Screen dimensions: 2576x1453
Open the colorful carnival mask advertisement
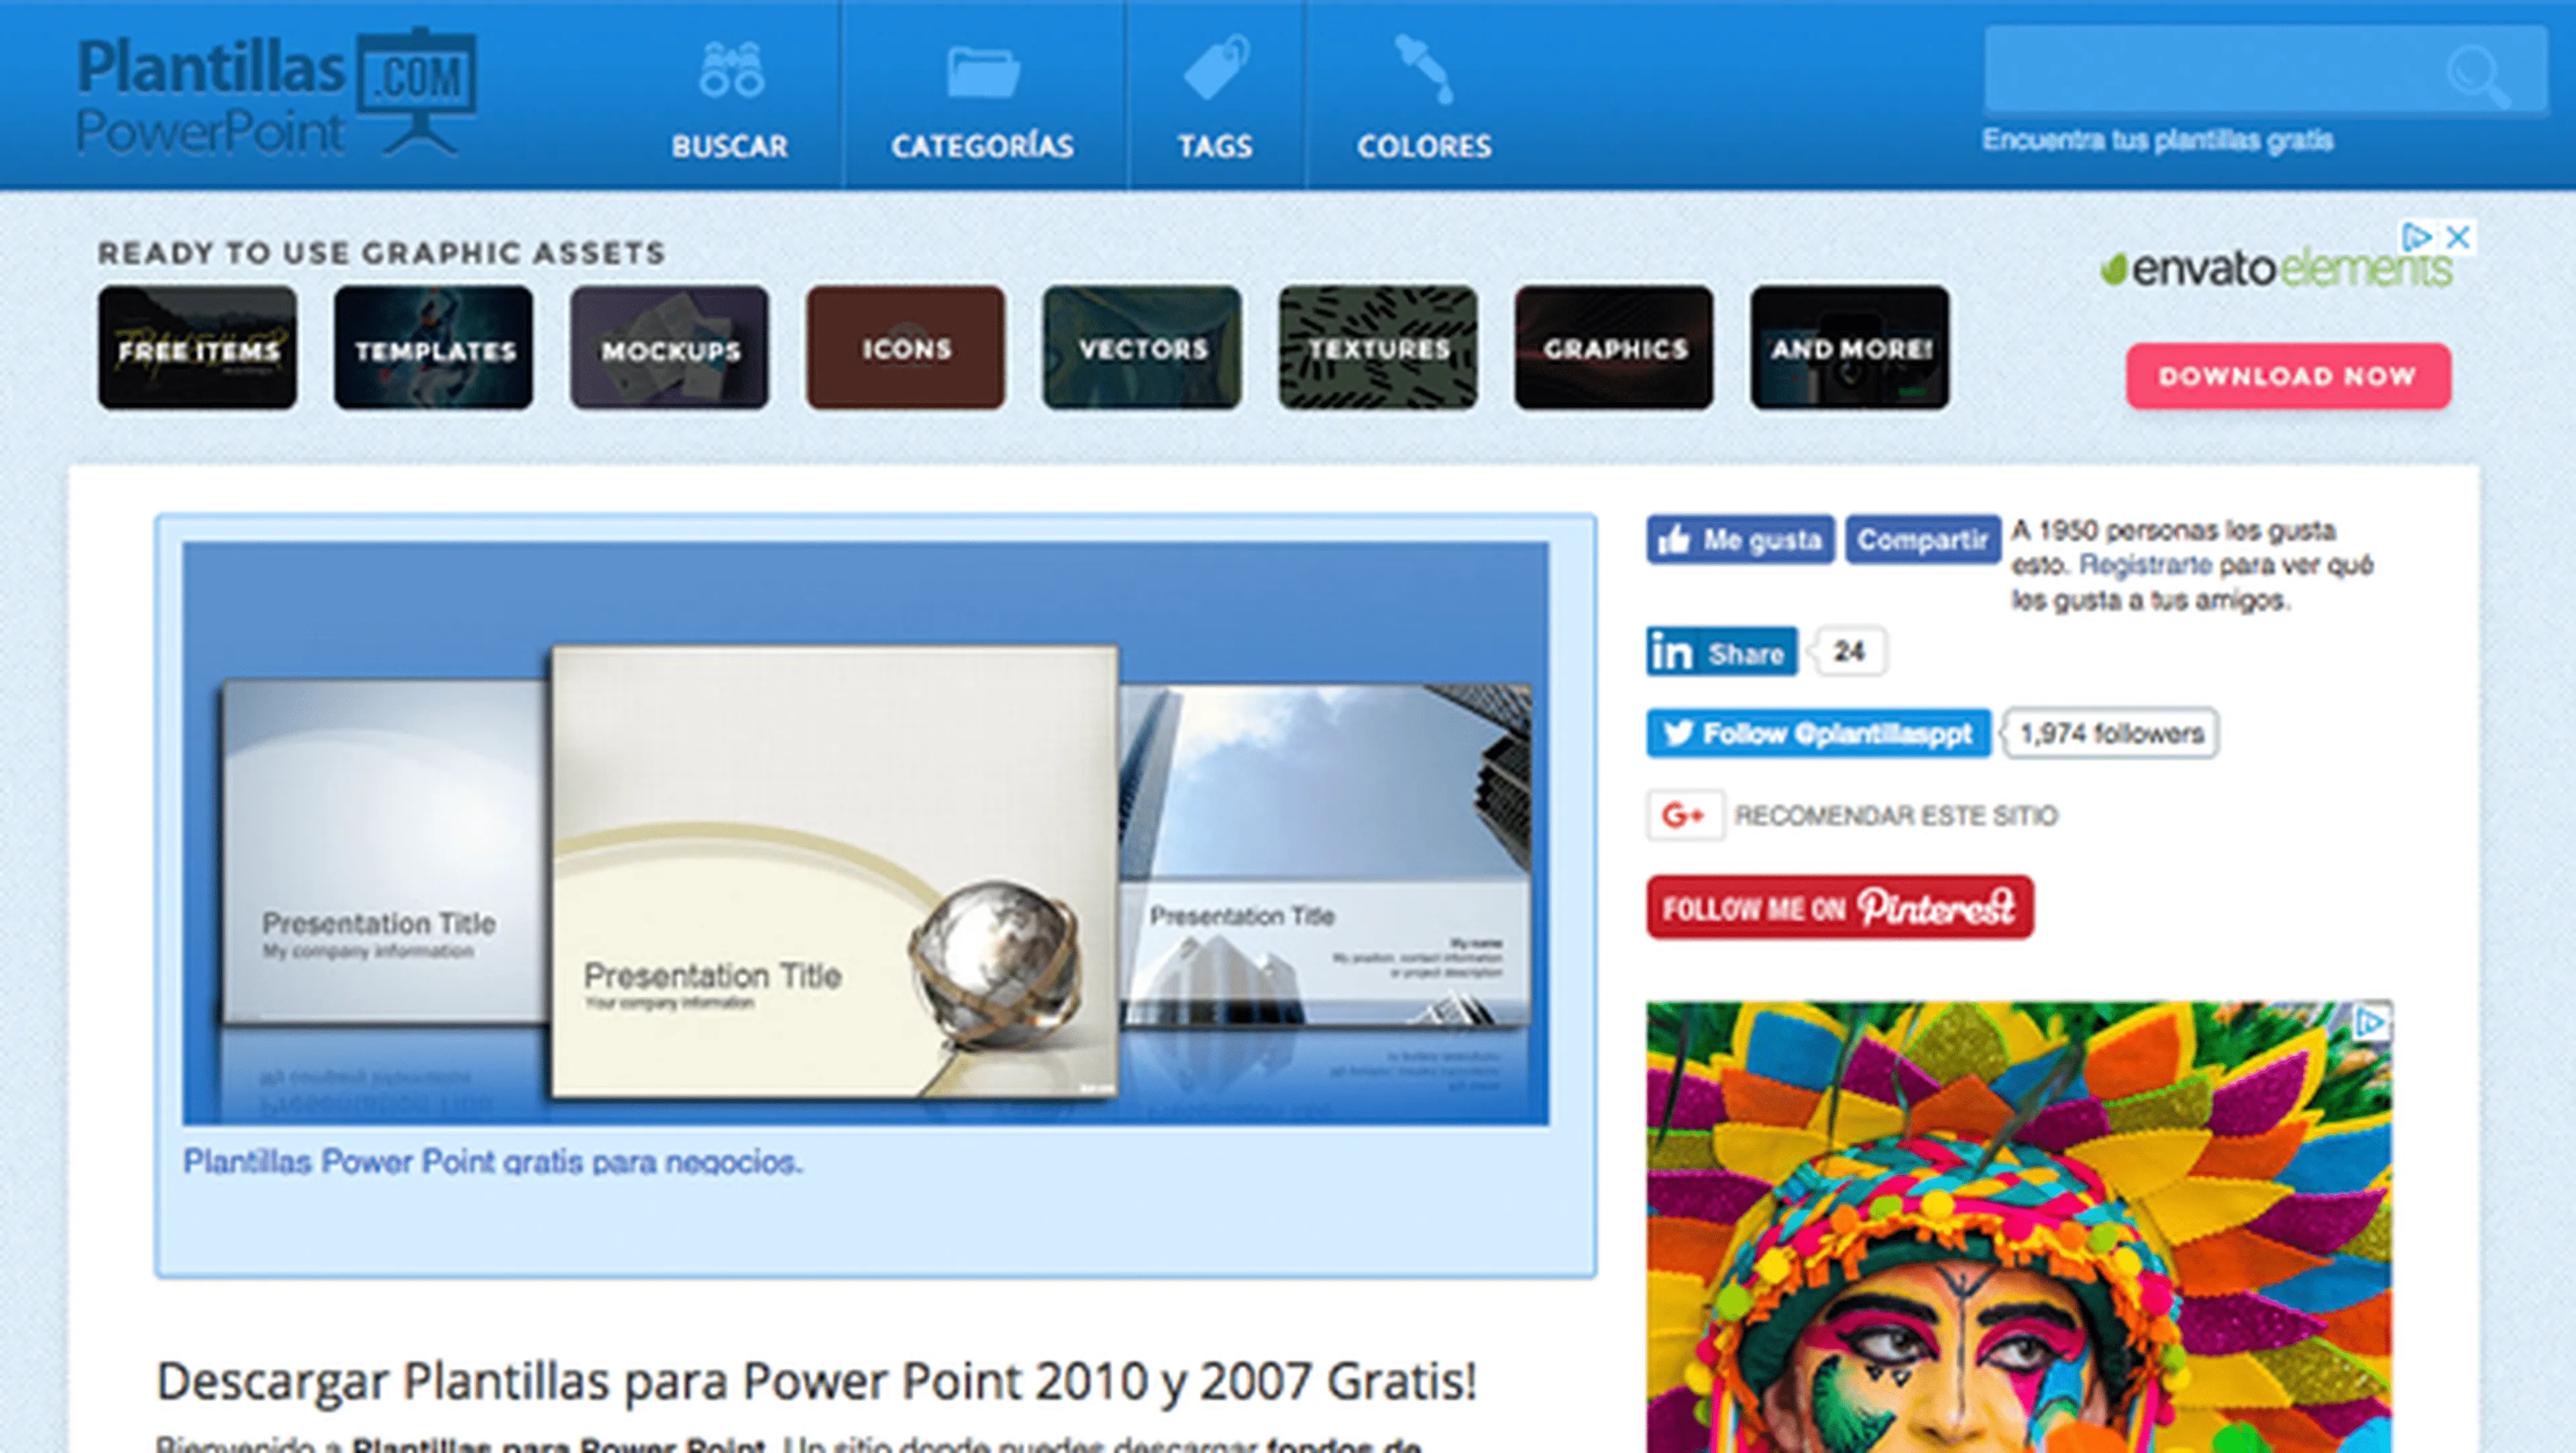(2019, 1227)
